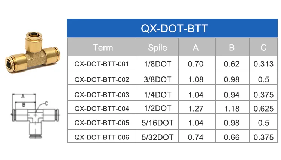The width and height of the screenshot is (281, 160).
Task: Click the 1/2DOT spile cell
Action: [157, 109]
